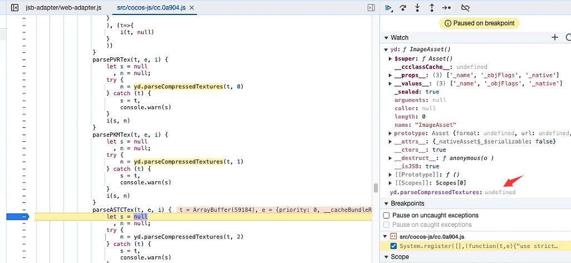
Task: Enable Pause on uncaught exceptions
Action: click(x=386, y=215)
